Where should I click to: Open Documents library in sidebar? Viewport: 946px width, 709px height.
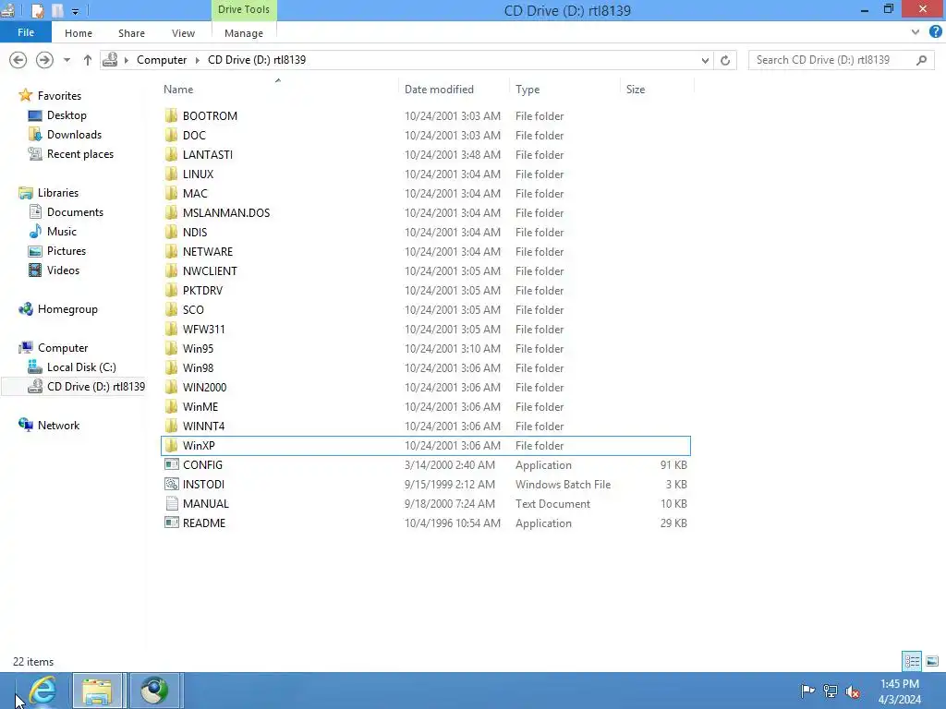click(75, 212)
